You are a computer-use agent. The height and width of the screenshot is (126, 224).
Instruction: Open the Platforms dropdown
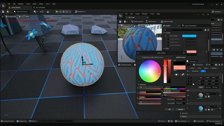click(x=80, y=12)
